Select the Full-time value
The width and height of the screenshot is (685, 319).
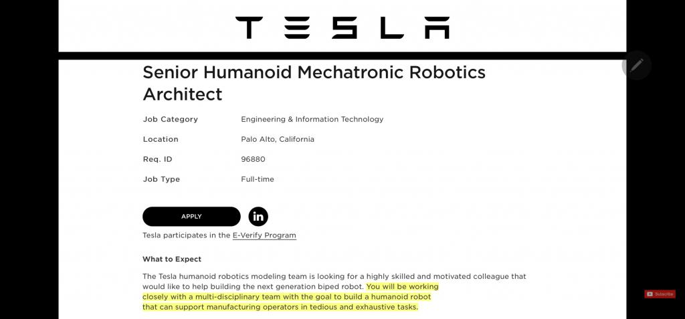pos(258,179)
